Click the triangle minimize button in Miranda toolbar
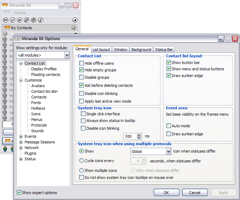This screenshot has height=200, width=240. tap(75, 20)
